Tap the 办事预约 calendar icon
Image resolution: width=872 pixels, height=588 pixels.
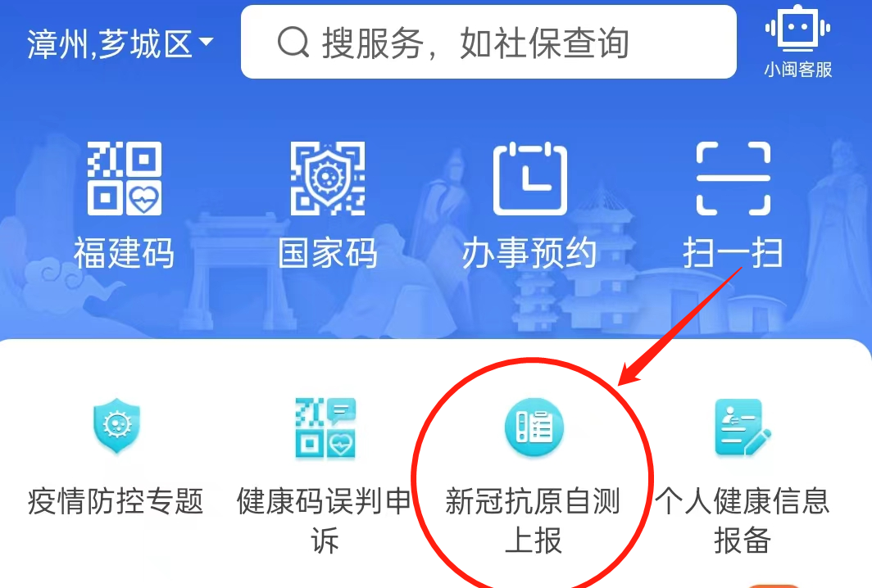(x=530, y=178)
